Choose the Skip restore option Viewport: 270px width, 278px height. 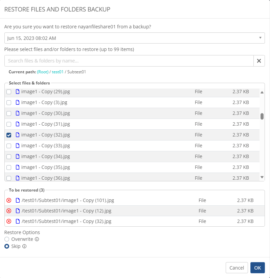point(7,247)
